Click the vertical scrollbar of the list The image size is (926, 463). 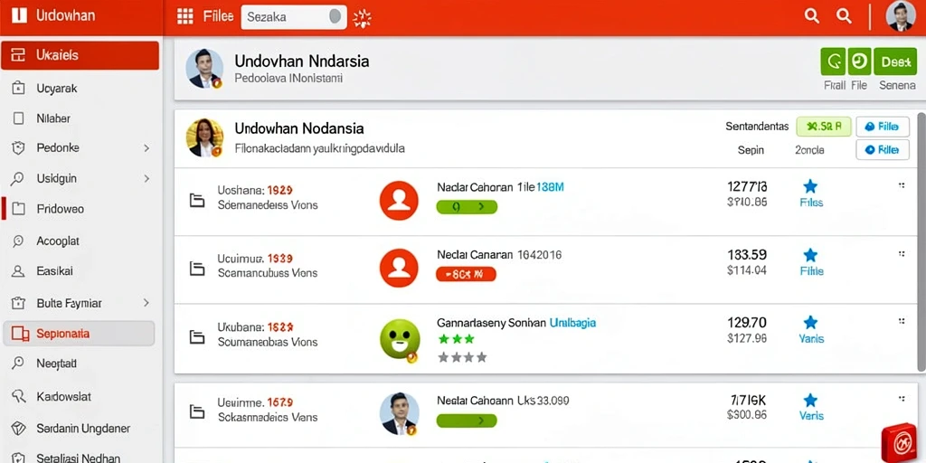[x=921, y=242]
